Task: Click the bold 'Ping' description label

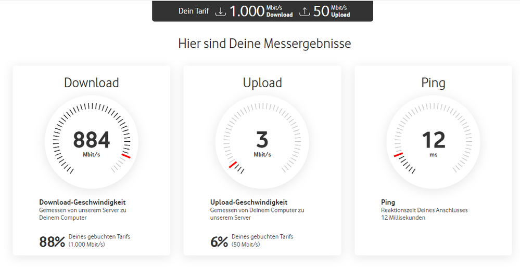Action: (388, 202)
